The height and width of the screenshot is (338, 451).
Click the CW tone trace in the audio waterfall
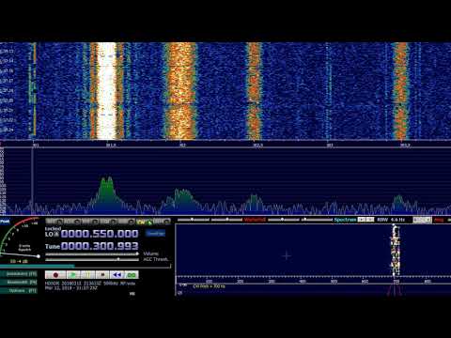[396, 251]
